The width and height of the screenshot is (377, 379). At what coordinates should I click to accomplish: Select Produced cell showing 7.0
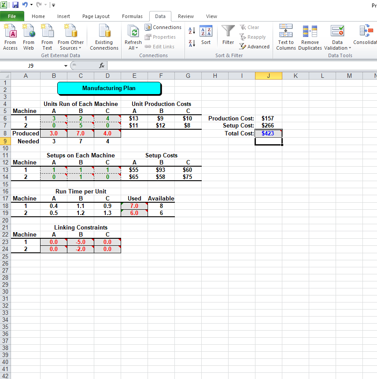point(81,133)
